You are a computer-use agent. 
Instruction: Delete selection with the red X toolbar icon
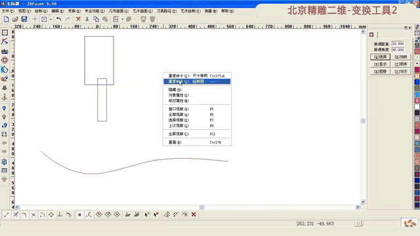point(78,19)
